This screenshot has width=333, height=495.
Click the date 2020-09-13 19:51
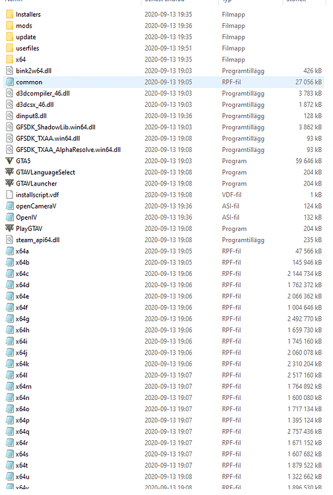[168, 48]
